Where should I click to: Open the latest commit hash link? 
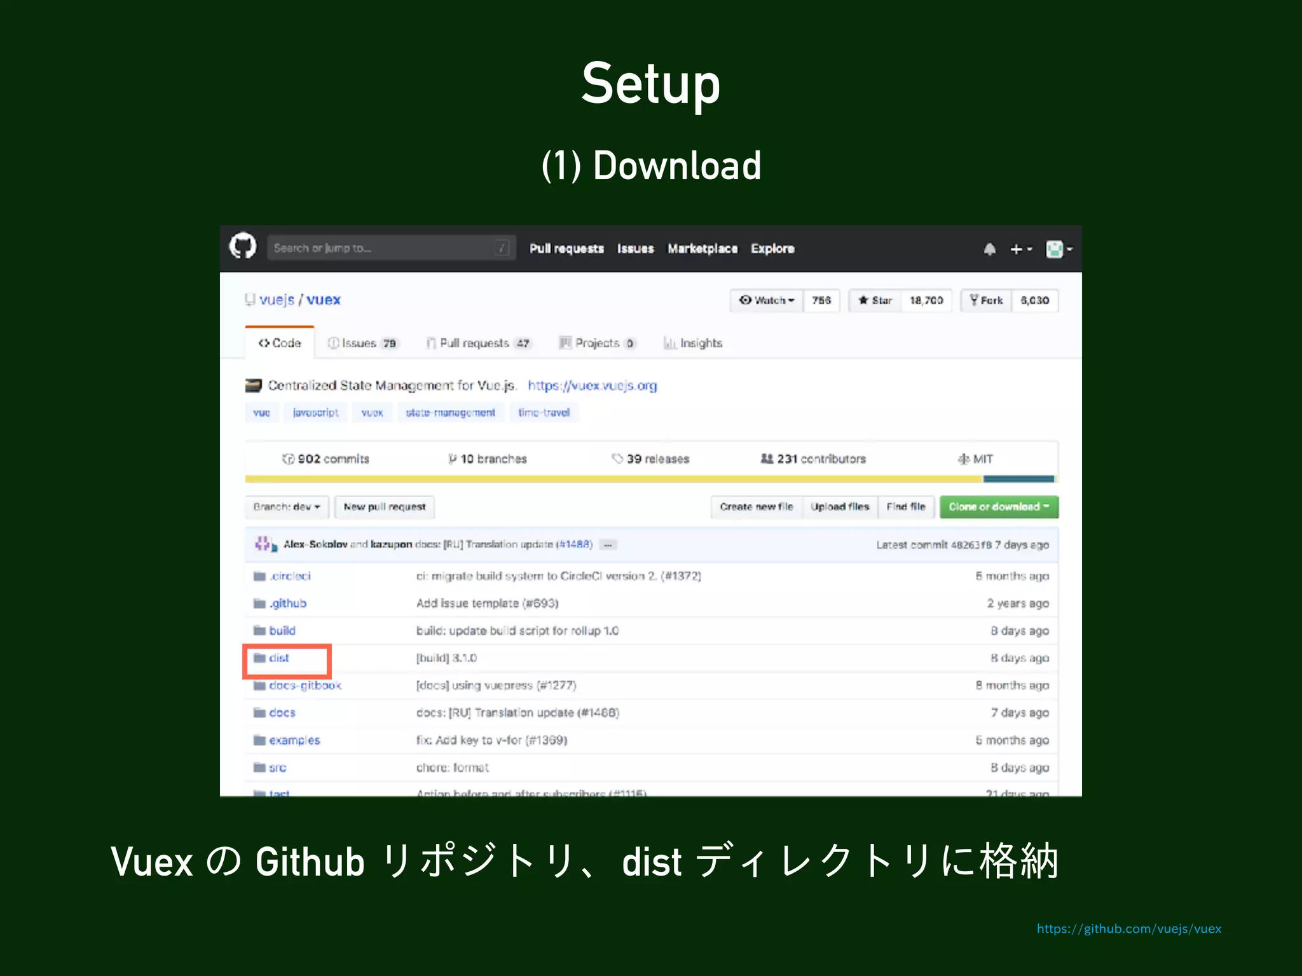971,545
